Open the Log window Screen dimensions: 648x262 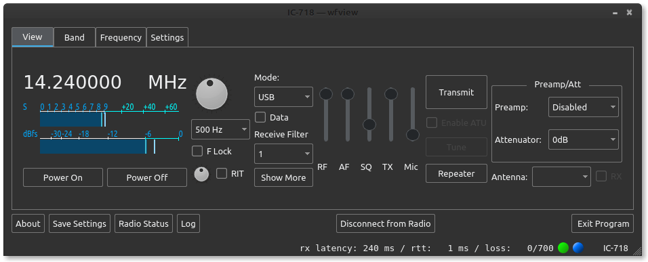coord(188,223)
